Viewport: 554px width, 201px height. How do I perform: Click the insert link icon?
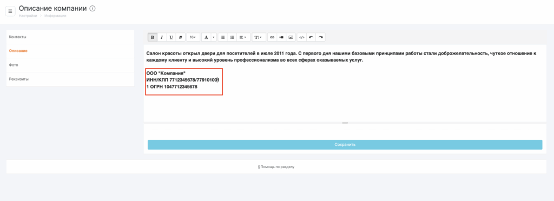tap(272, 37)
